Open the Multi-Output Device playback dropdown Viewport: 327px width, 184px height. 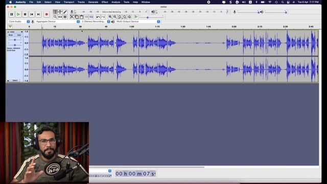(x=138, y=21)
